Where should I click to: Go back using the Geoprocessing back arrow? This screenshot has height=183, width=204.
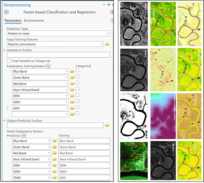(x=6, y=12)
